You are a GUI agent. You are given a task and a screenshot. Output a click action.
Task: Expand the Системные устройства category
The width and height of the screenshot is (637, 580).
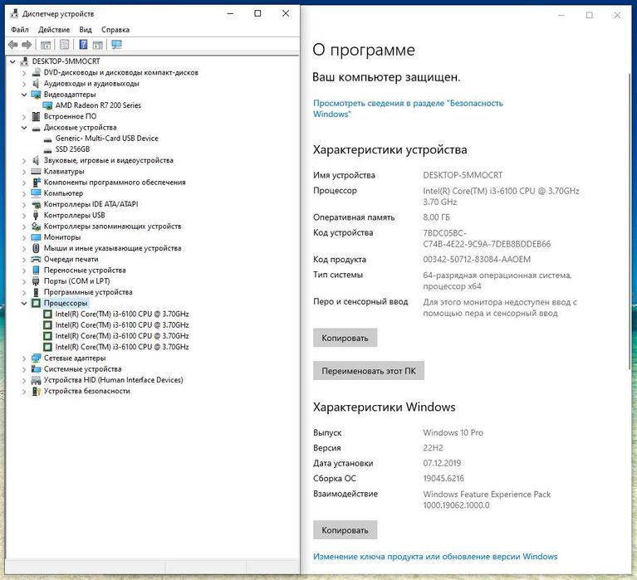(x=24, y=369)
